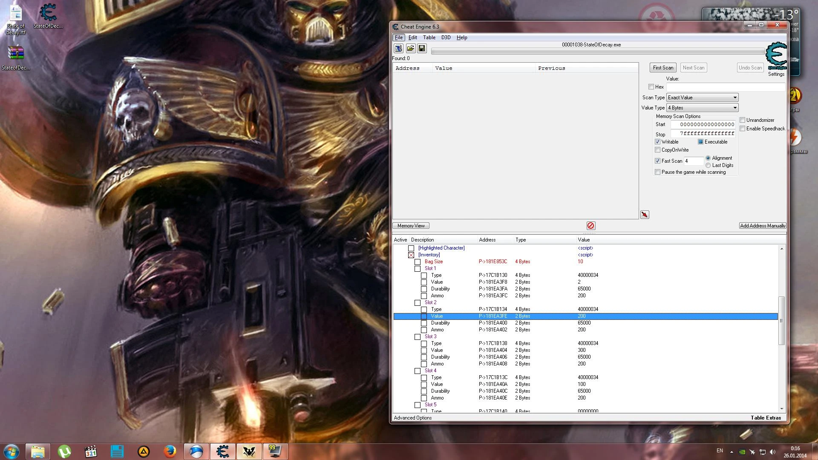This screenshot has height=460, width=818.
Task: Click the save table floppy icon
Action: pyautogui.click(x=422, y=48)
